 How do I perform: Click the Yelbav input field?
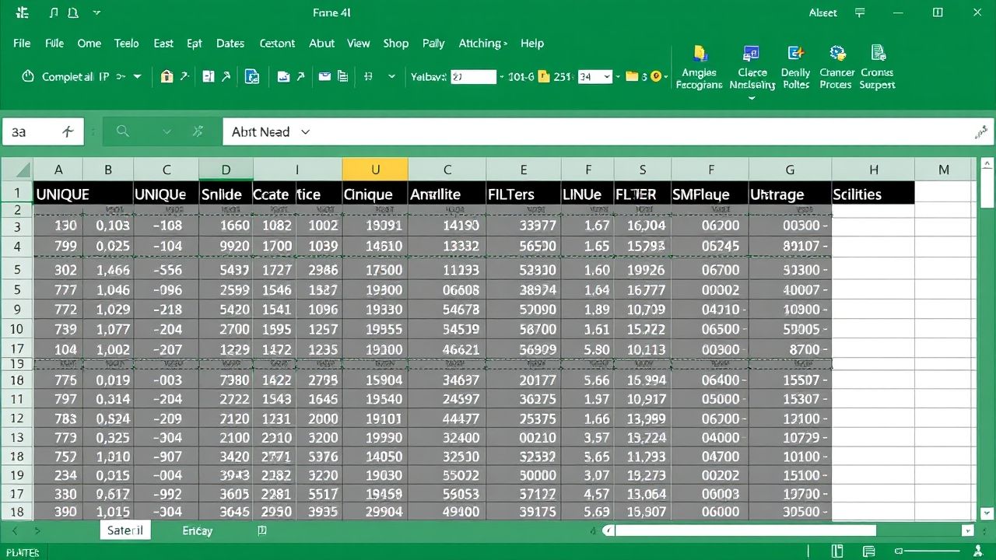(x=473, y=77)
